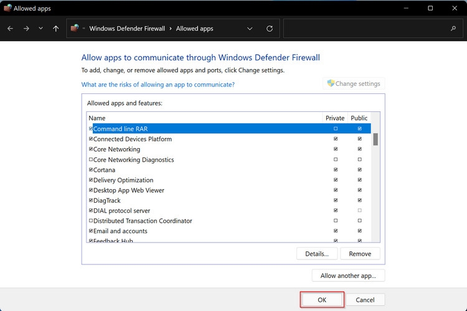Select Email and accounts row
Viewport: 467px width, 311px height.
pyautogui.click(x=229, y=231)
